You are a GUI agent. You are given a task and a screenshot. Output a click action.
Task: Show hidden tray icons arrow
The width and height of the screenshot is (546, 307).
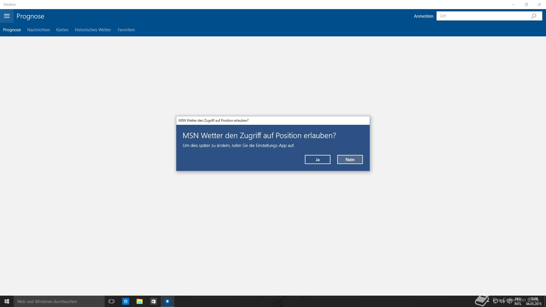488,301
